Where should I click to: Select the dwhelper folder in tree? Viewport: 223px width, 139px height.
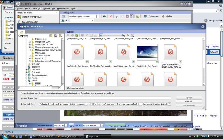[x=36, y=64]
